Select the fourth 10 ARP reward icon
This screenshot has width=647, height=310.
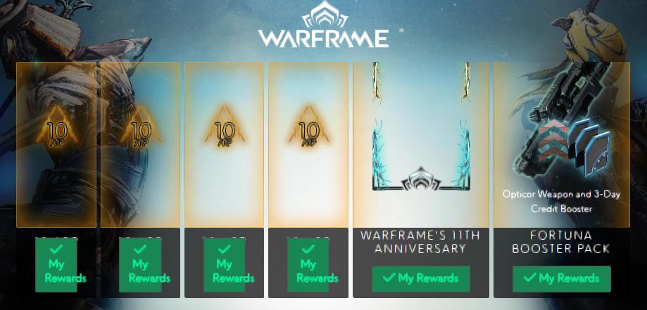point(309,127)
